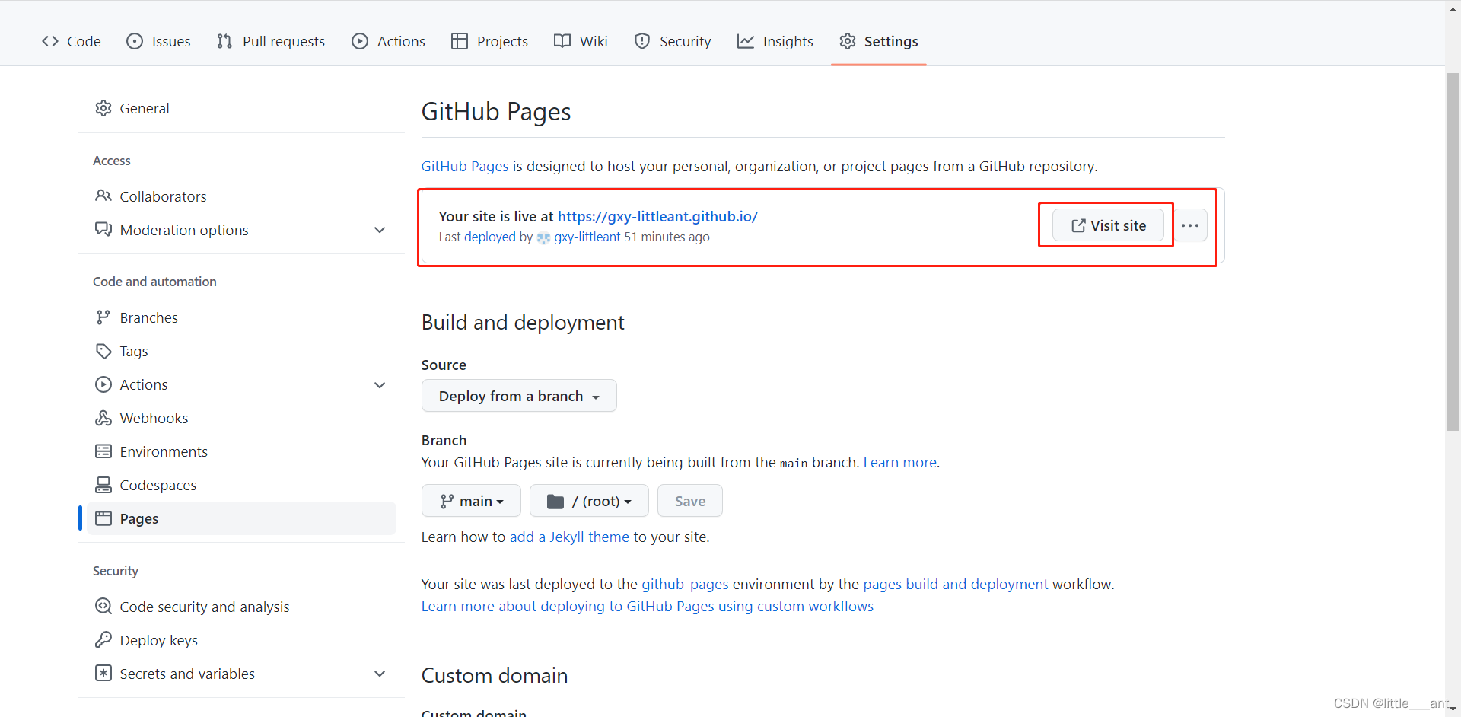The image size is (1461, 717).
Task: Go to Pull requests tab
Action: pos(271,41)
